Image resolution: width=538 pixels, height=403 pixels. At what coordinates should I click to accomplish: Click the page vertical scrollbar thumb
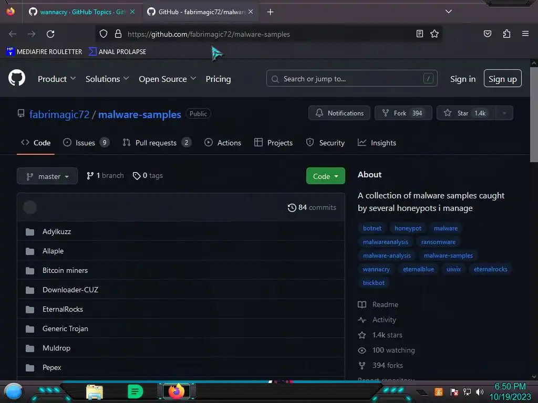coord(534,114)
